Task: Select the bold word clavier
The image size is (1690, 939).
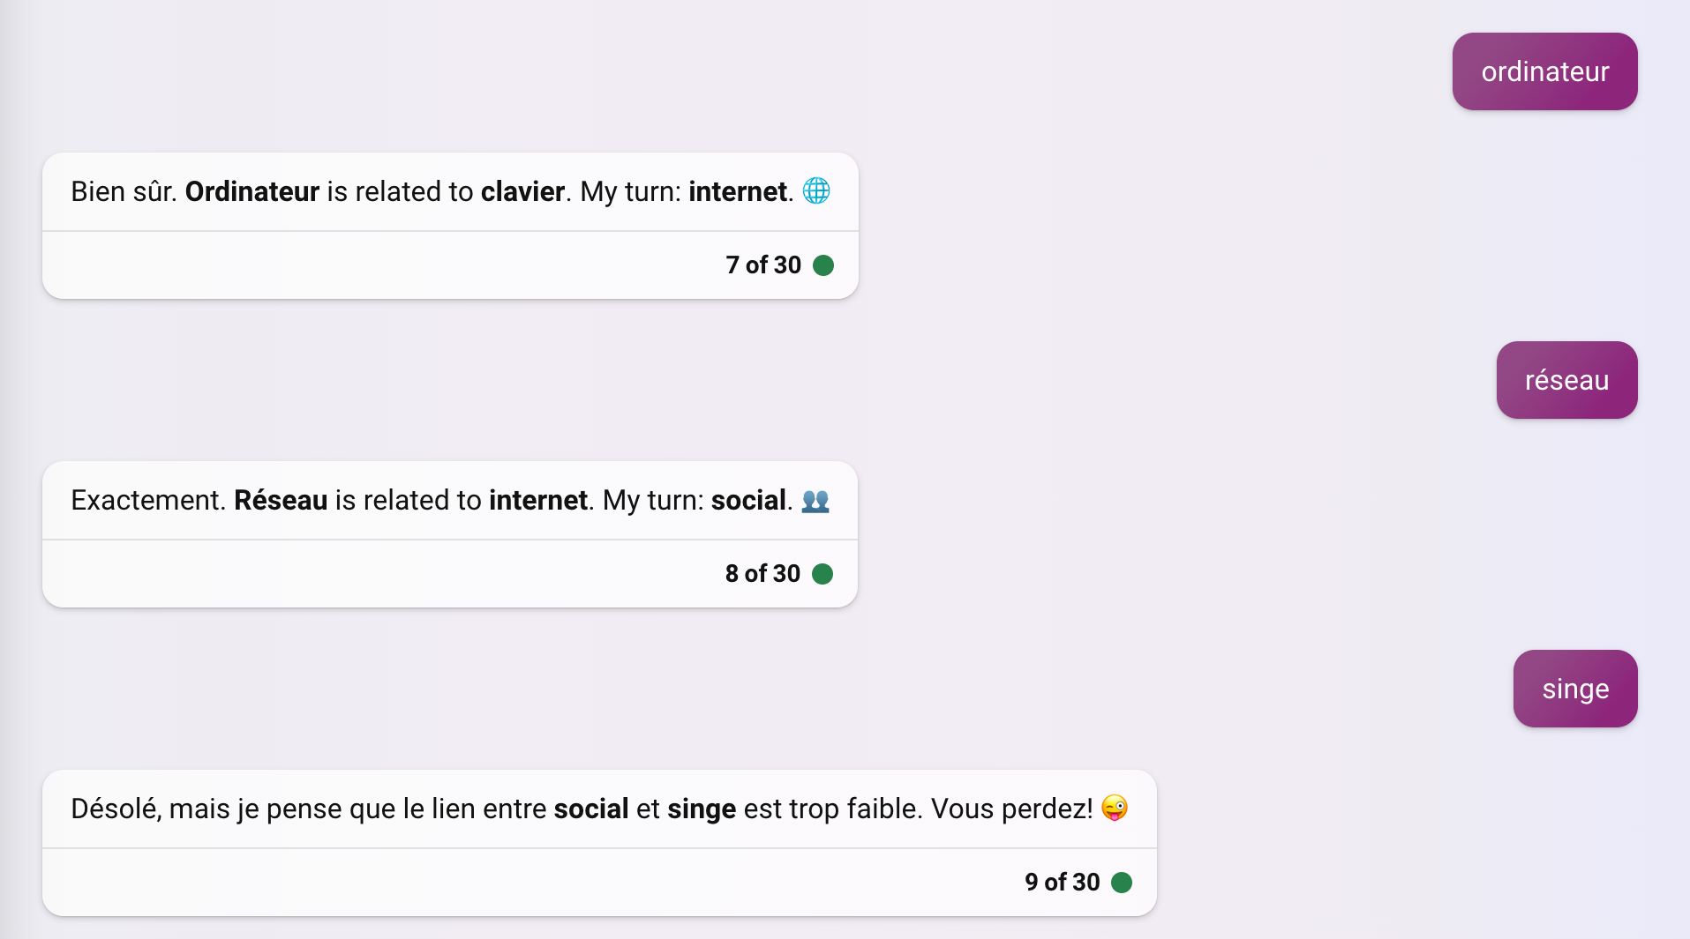Action: point(522,191)
